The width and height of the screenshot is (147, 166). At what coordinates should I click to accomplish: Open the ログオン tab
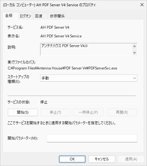26,16
